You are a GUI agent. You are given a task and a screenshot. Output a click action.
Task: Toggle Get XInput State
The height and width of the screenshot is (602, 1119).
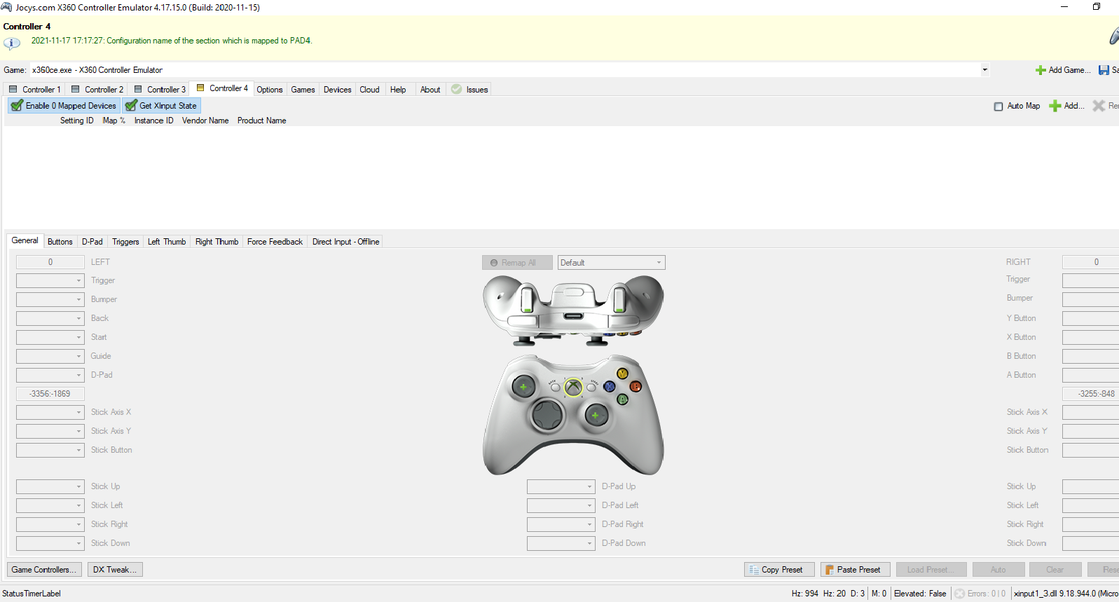coord(162,106)
